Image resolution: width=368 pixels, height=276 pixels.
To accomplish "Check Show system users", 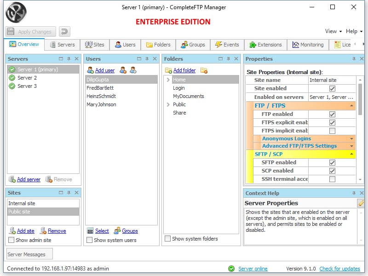I will (89, 240).
